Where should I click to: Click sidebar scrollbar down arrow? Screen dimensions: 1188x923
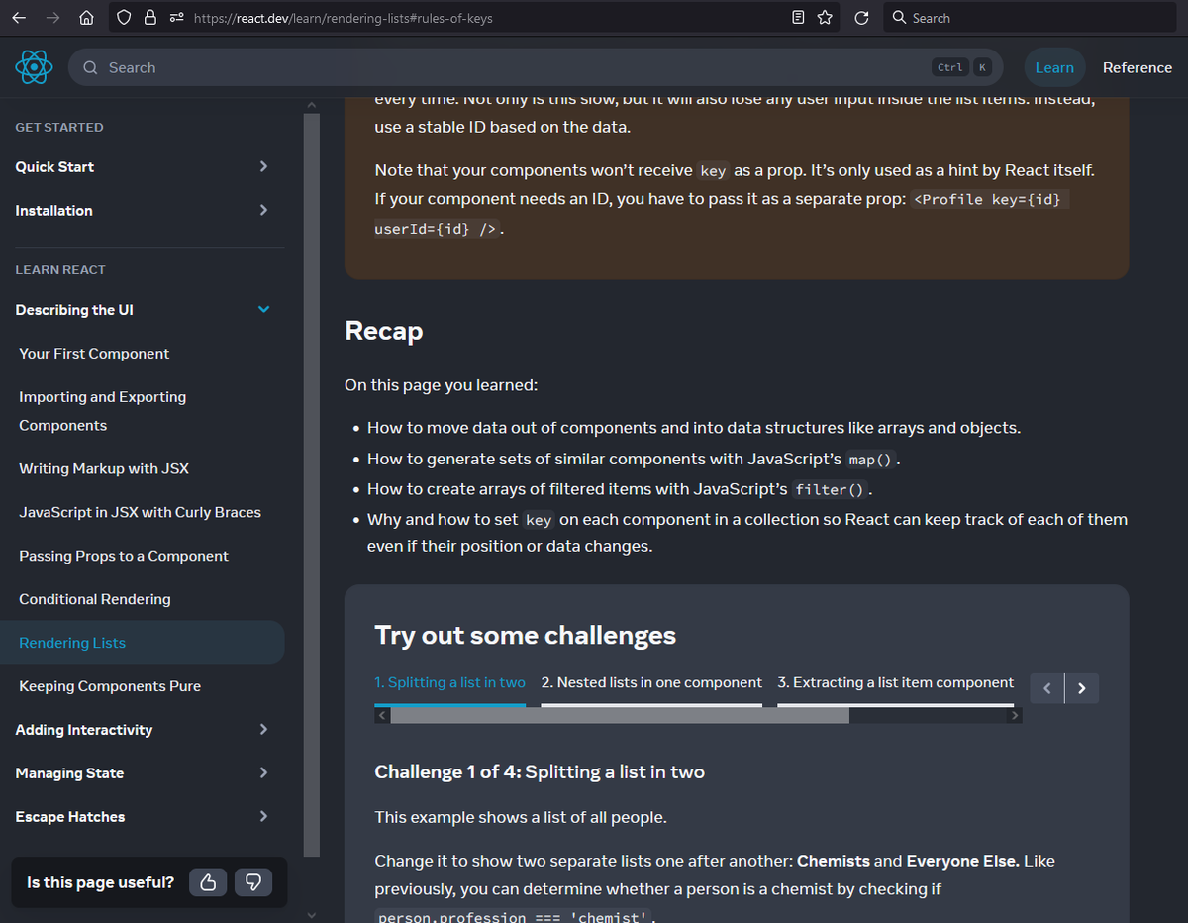[x=312, y=914]
